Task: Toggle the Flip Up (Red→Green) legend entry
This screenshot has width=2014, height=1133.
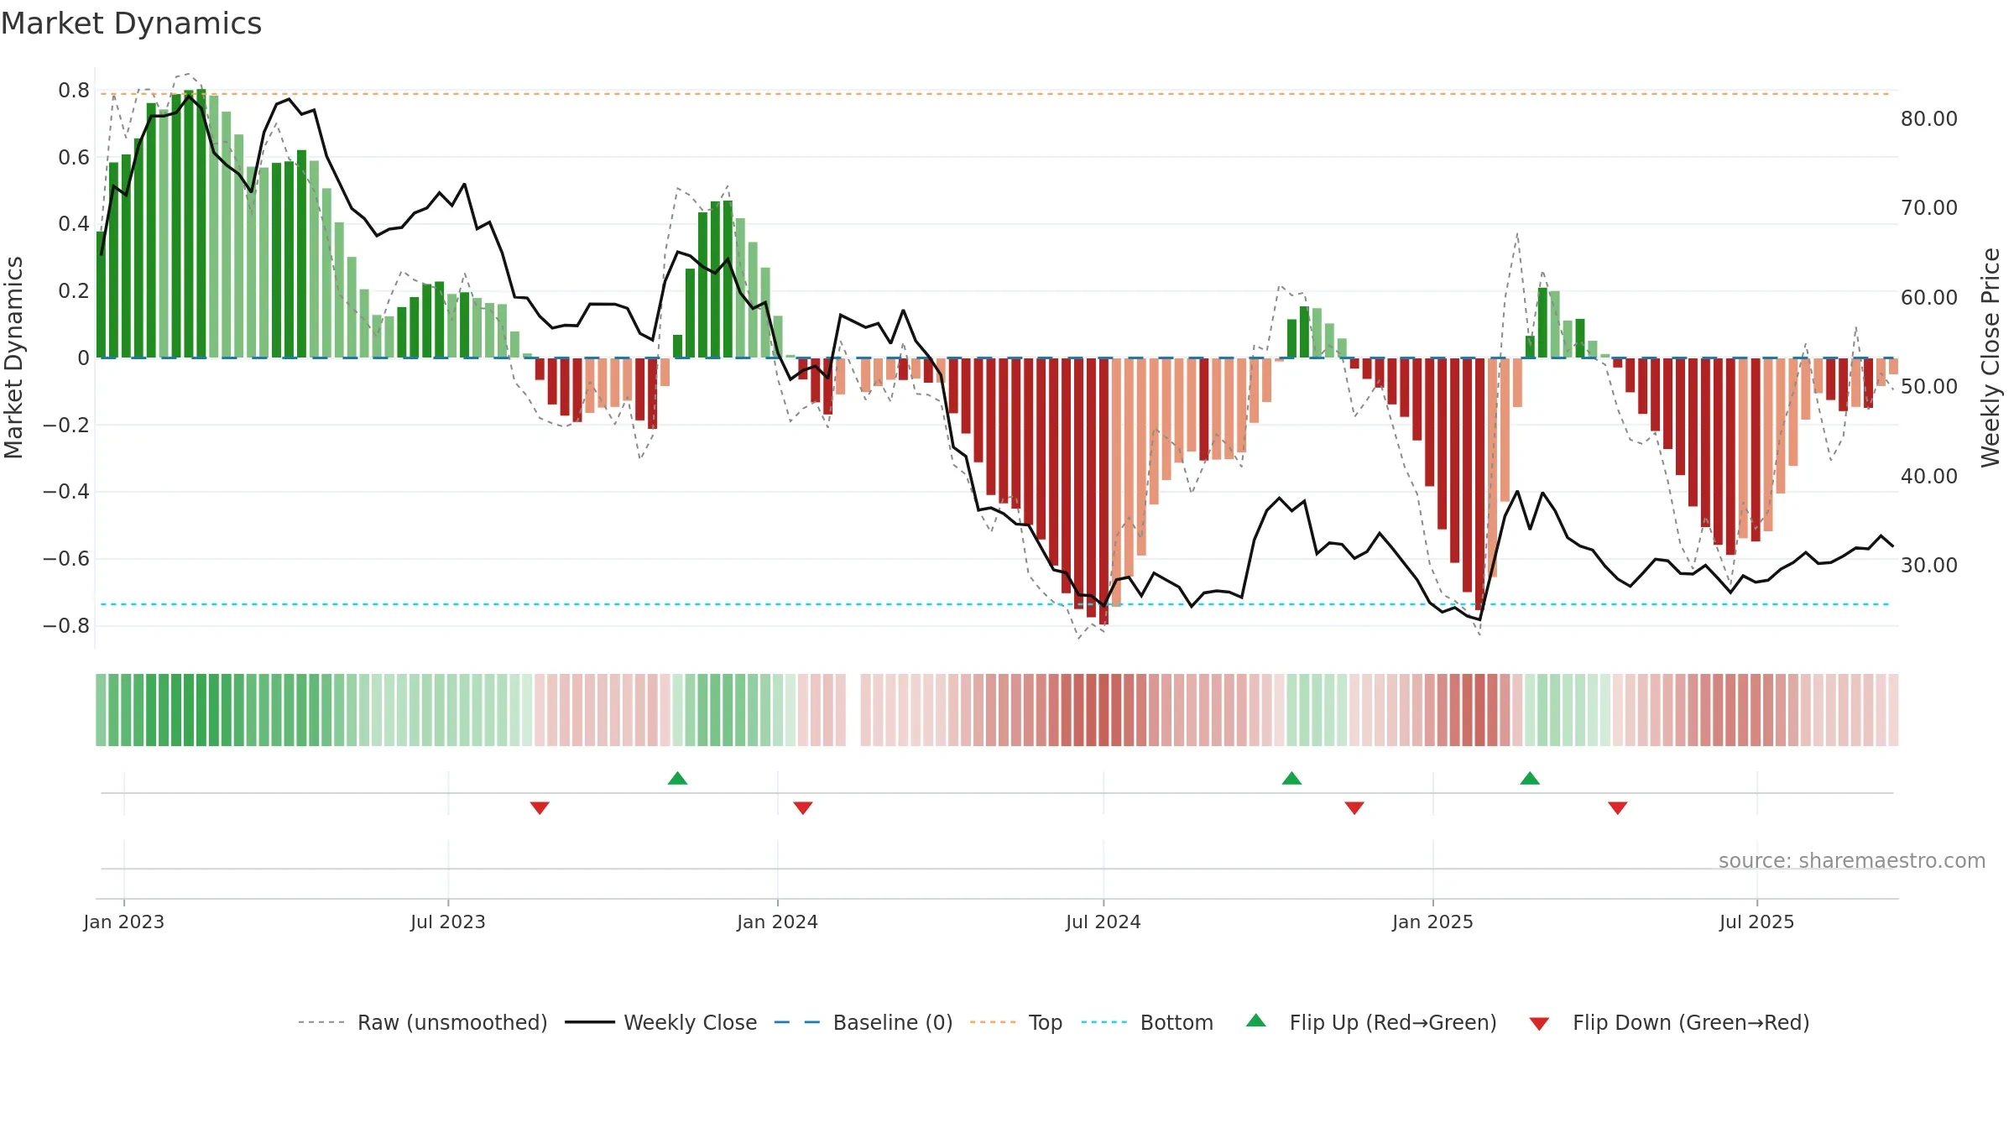Action: point(1372,1022)
